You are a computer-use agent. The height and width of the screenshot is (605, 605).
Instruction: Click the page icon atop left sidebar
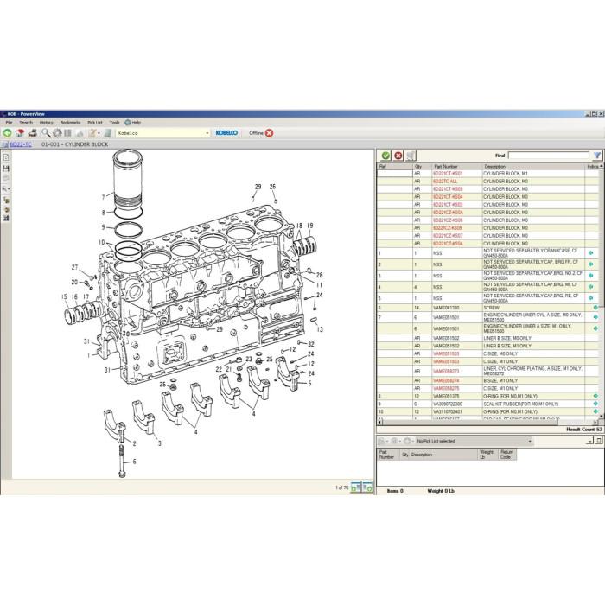(x=6, y=157)
